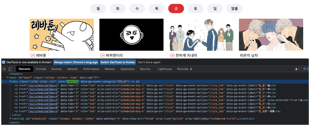Click the 레바툰 title text
This screenshot has width=309, height=125.
pyautogui.click(x=41, y=55)
